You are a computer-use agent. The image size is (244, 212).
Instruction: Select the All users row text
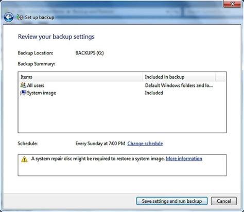36,85
